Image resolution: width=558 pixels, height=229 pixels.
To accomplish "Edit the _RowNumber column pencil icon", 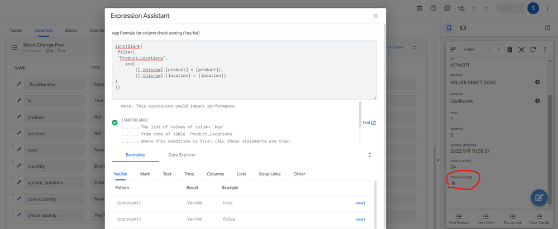I will click(19, 84).
